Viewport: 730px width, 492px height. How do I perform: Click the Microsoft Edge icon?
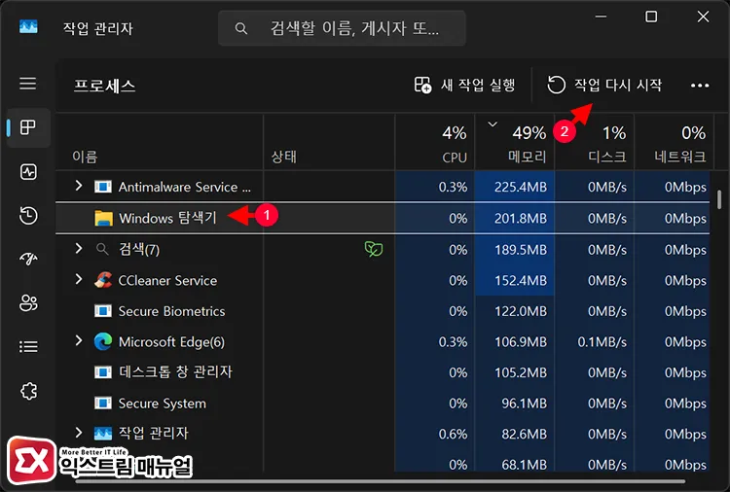pos(103,342)
